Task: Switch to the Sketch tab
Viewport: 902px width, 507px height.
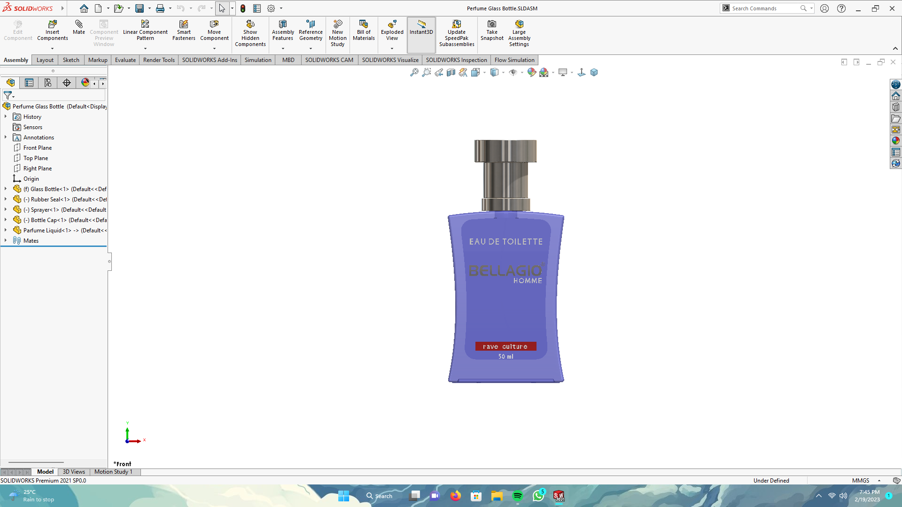Action: (71, 60)
